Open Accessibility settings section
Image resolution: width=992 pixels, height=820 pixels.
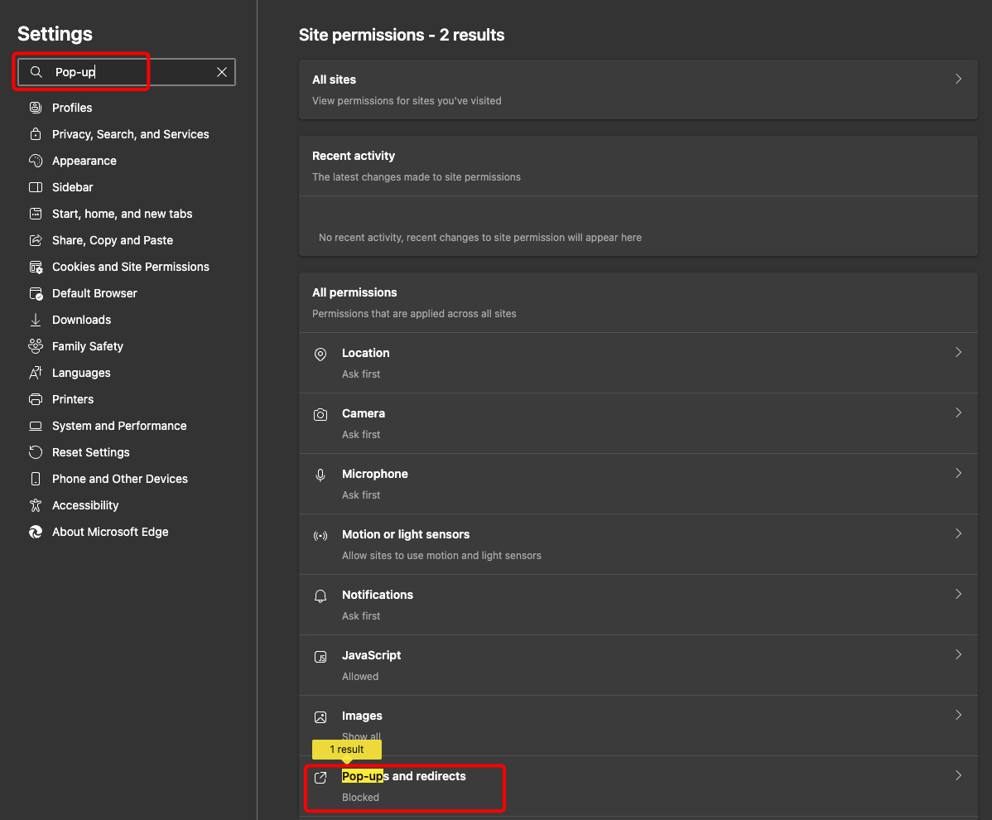tap(85, 505)
